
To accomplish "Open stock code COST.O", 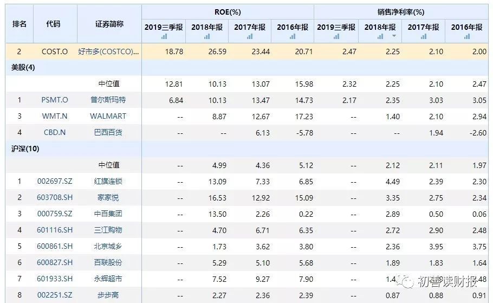I will click(55, 51).
